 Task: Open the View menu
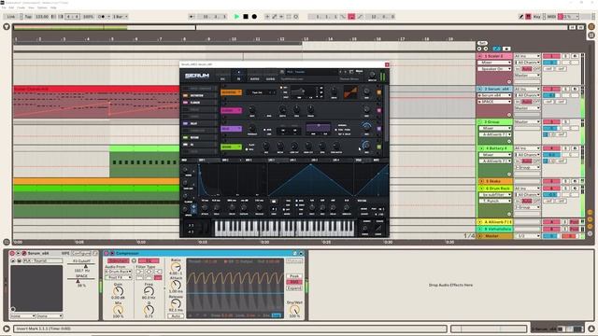coord(31,7)
